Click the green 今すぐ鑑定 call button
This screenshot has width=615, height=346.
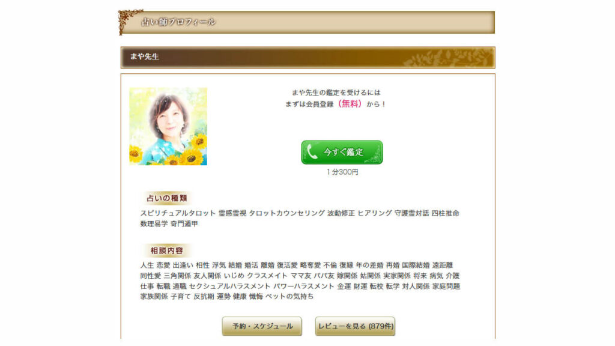[x=342, y=152]
